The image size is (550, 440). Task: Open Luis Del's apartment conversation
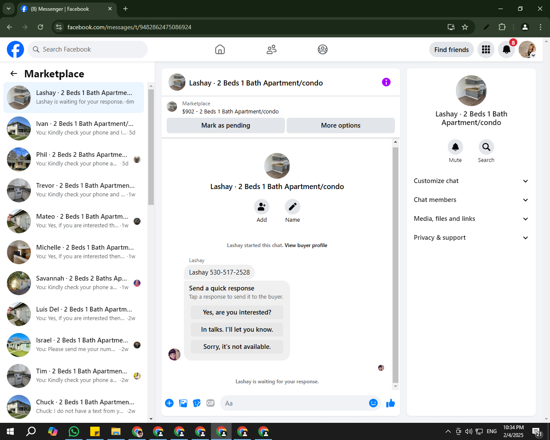click(74, 314)
